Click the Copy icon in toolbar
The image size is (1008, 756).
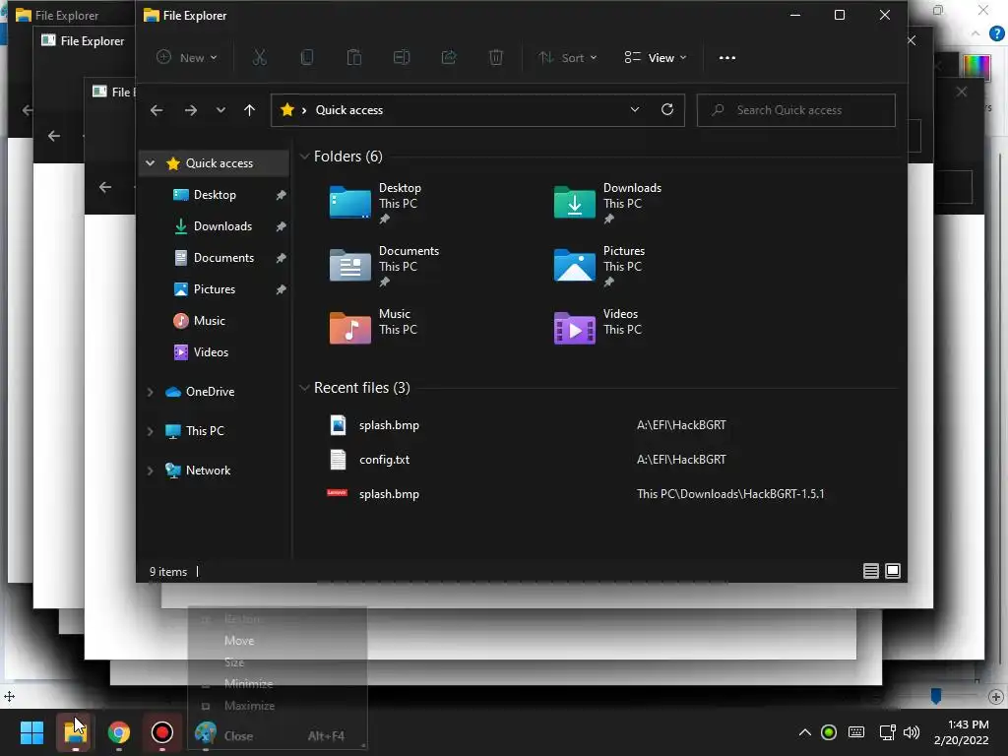tap(307, 58)
